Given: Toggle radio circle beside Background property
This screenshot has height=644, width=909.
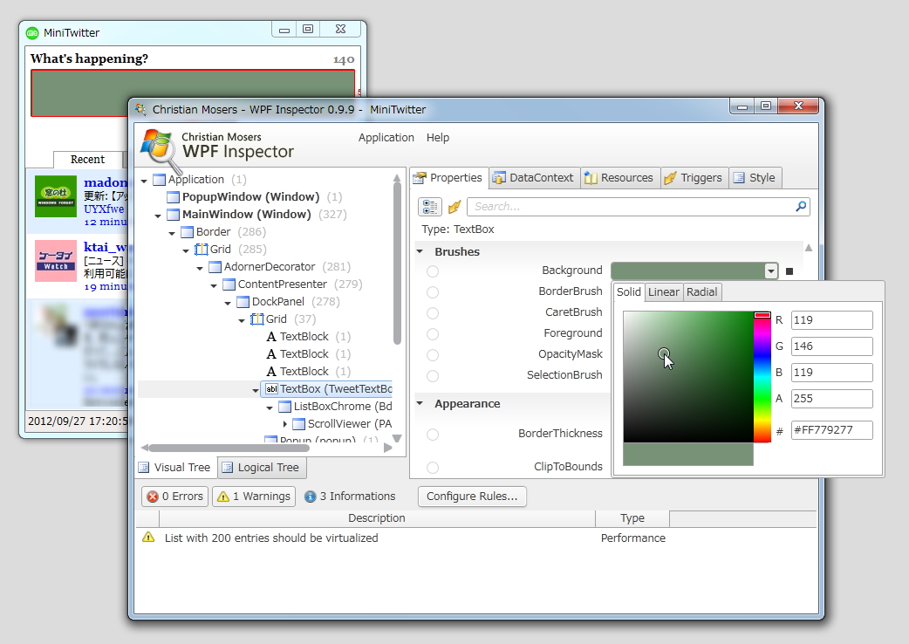Looking at the screenshot, I should pyautogui.click(x=433, y=271).
